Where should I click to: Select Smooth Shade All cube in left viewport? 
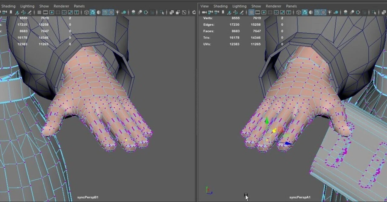click(93, 12)
